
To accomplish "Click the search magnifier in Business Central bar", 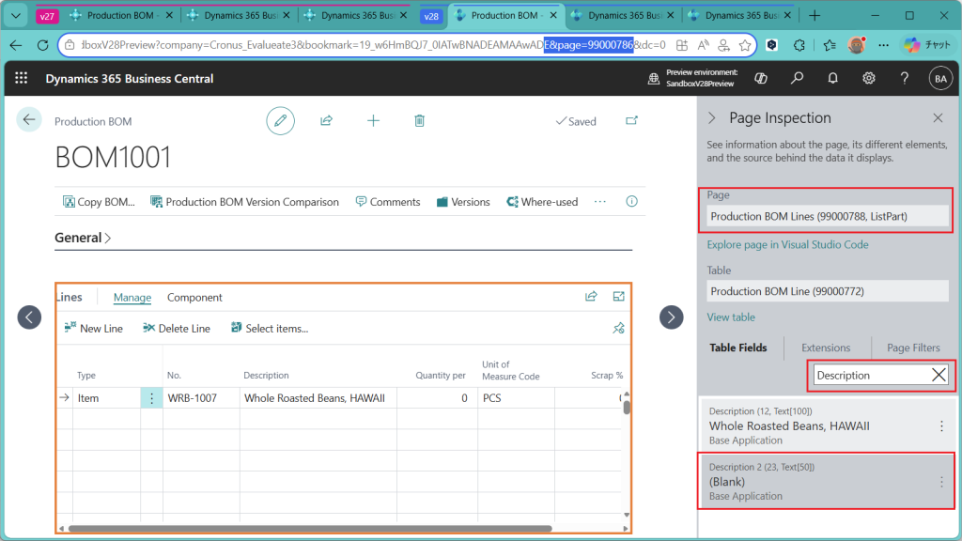I will click(x=797, y=79).
